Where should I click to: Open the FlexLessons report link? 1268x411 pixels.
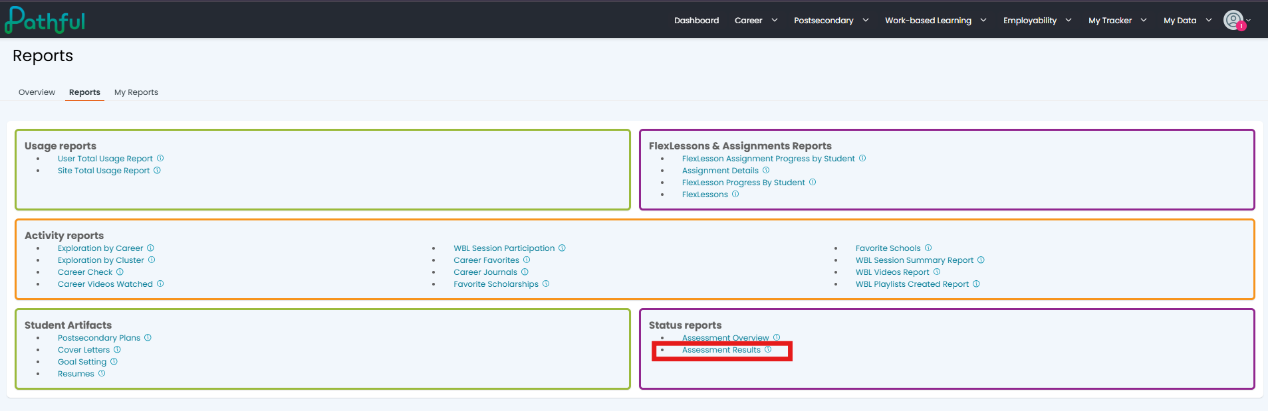705,195
